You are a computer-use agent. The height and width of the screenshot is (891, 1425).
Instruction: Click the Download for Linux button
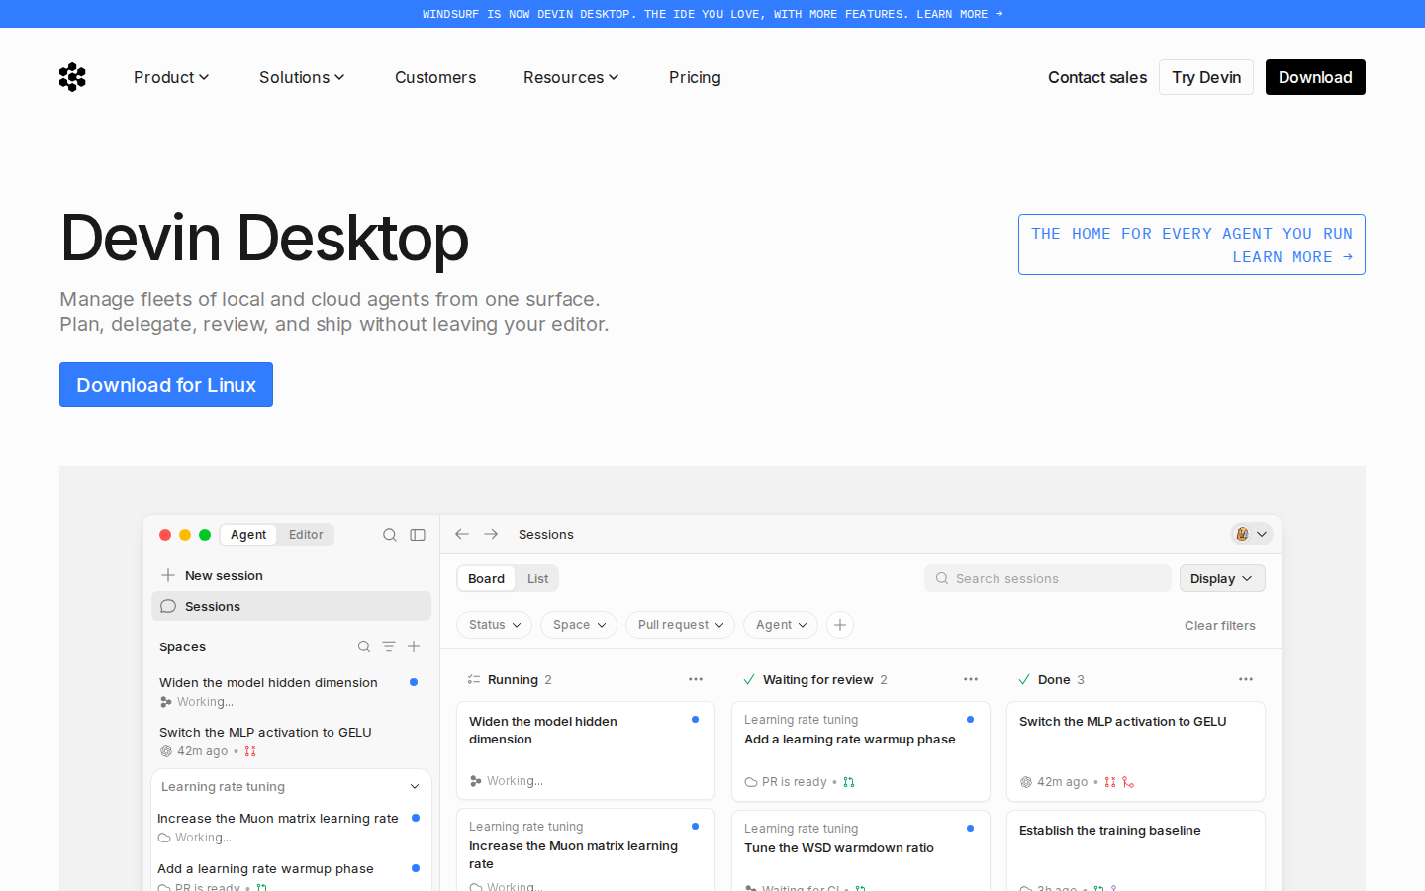[166, 385]
